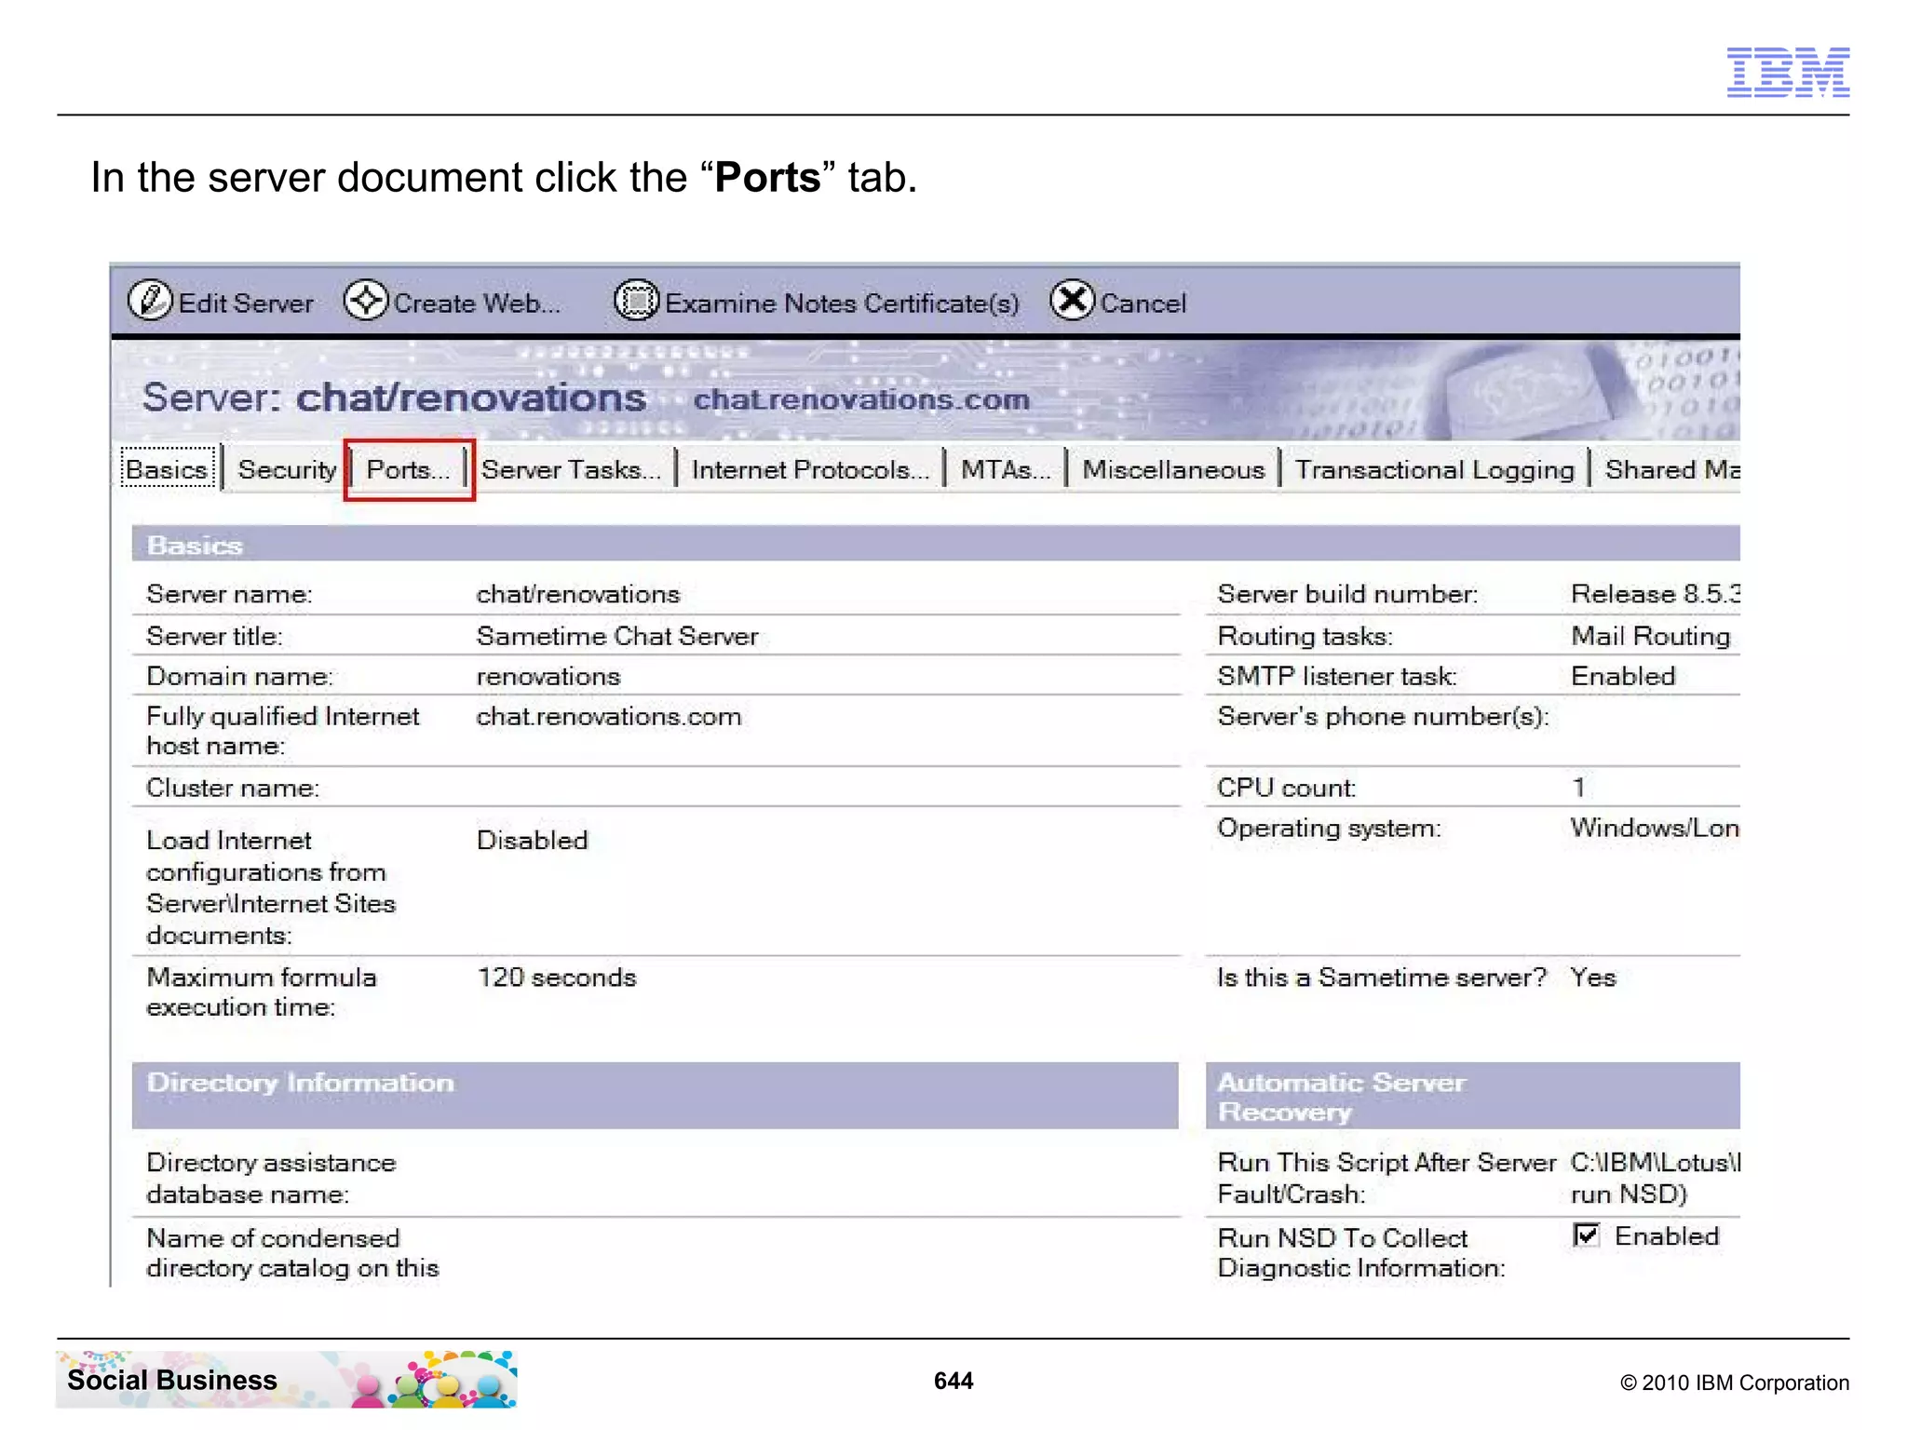Viewport: 1907px width, 1430px height.
Task: Click the renovations domain name value
Action: pyautogui.click(x=548, y=676)
